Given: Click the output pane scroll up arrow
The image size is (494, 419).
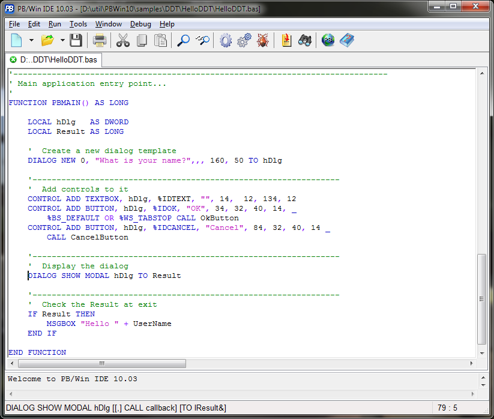Looking at the screenshot, I should click(x=483, y=378).
